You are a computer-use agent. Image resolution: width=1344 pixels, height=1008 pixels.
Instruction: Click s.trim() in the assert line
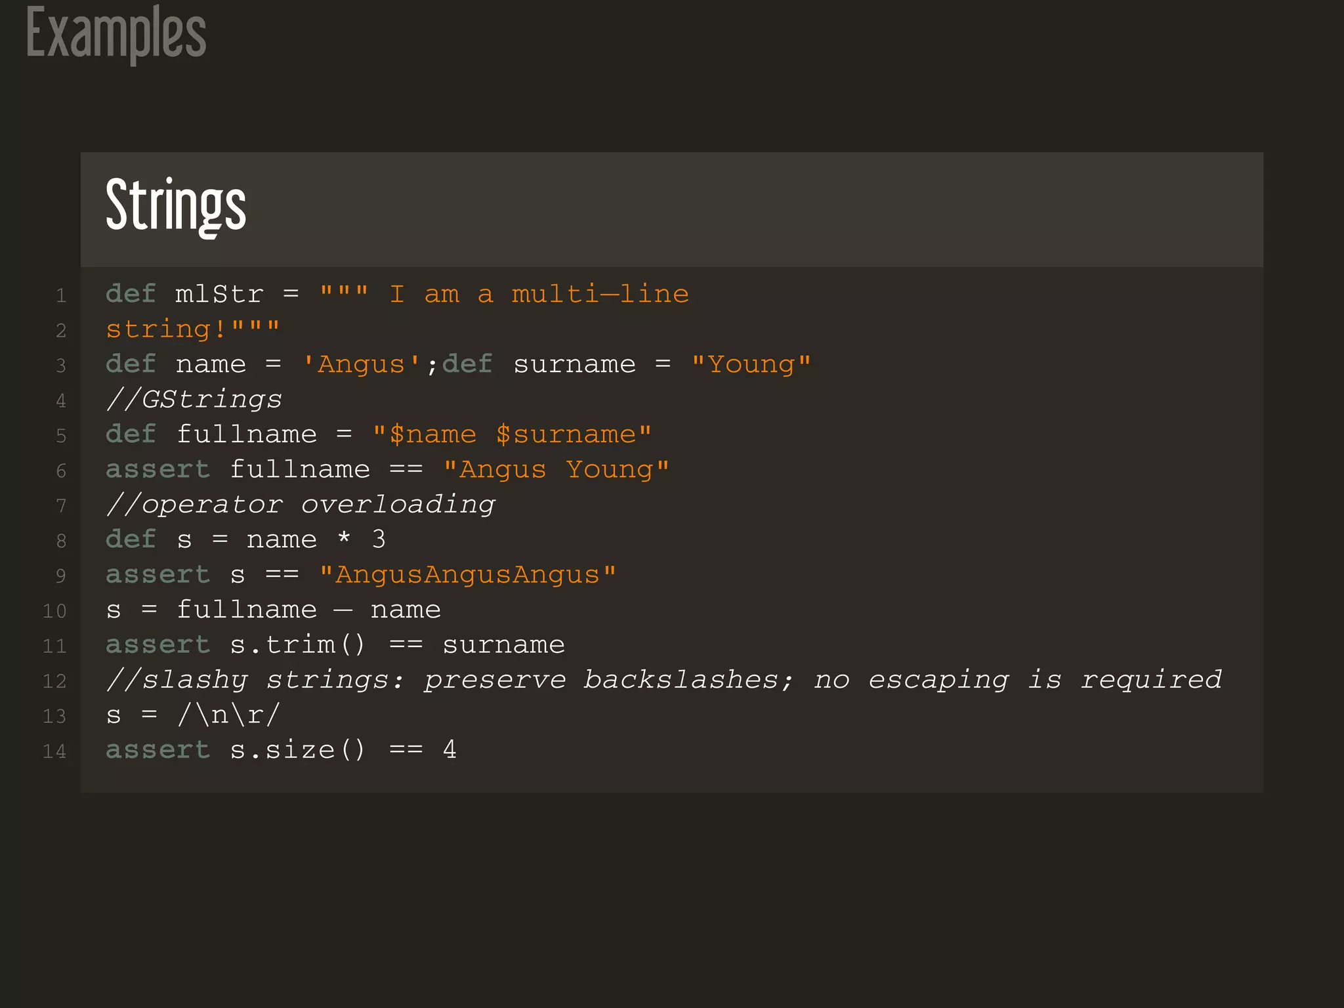pyautogui.click(x=297, y=645)
